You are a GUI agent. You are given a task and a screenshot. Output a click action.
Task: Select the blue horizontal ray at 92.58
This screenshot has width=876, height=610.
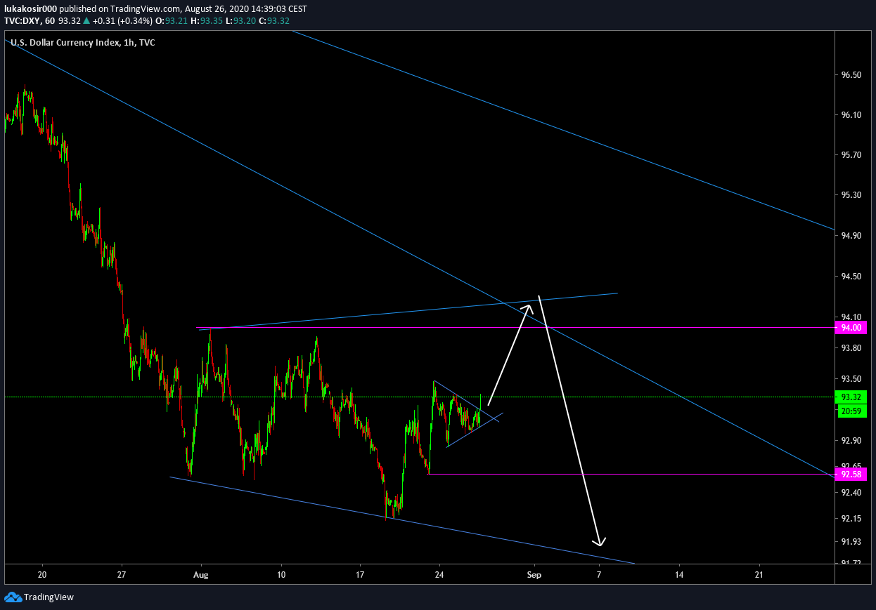[x=631, y=475]
